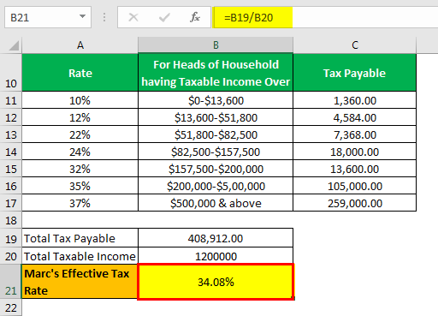Viewport: 438px width, 316px height.
Task: Select the cell with 12%
Action: (80, 117)
